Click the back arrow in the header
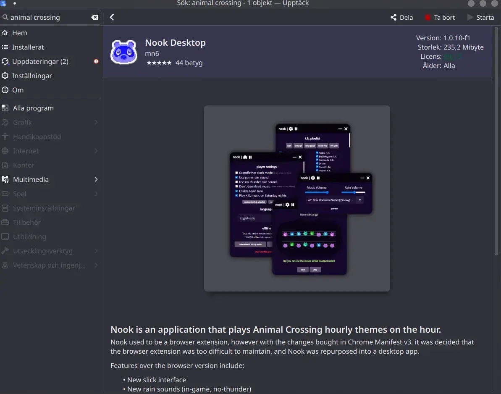Viewport: 501px width, 394px height. pos(112,17)
